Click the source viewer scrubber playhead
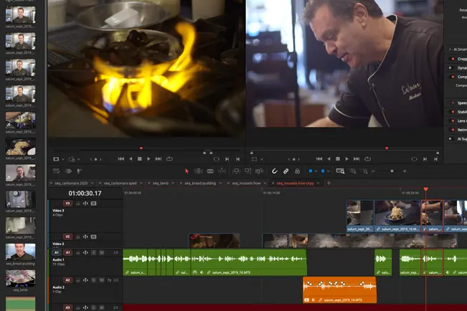 point(141,148)
